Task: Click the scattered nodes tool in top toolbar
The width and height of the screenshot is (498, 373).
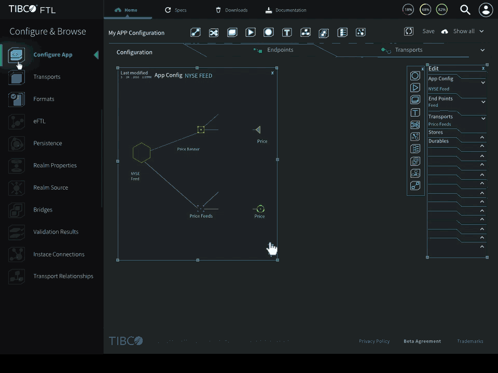Action: pyautogui.click(x=361, y=32)
